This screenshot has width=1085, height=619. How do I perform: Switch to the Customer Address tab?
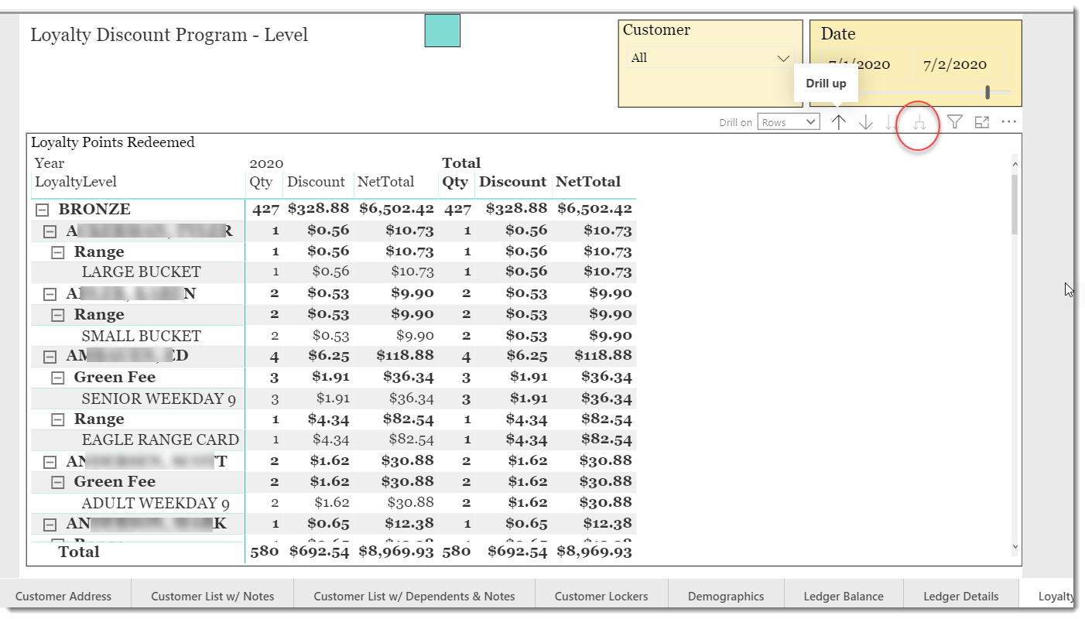(x=63, y=596)
